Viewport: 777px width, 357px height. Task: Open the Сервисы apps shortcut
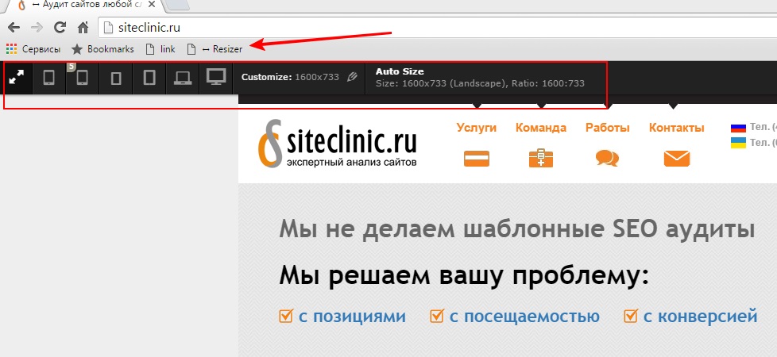coord(33,49)
